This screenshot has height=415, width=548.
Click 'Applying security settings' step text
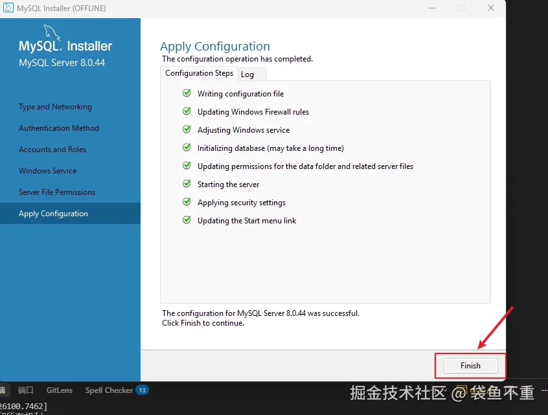pyautogui.click(x=242, y=203)
